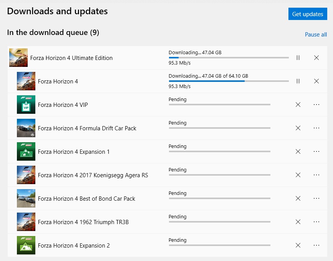Open Forza Horizon 4 Formula Drift Car Pack title
Viewport: 333px width, 261px height.
pyautogui.click(x=87, y=128)
